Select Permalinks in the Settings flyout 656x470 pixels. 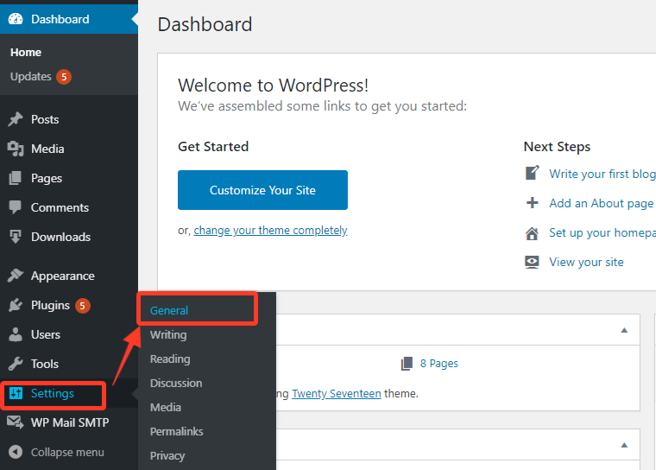[x=177, y=431]
